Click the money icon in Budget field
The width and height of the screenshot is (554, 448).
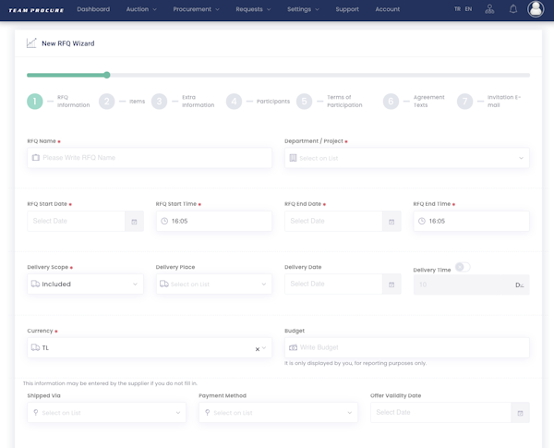tap(293, 347)
